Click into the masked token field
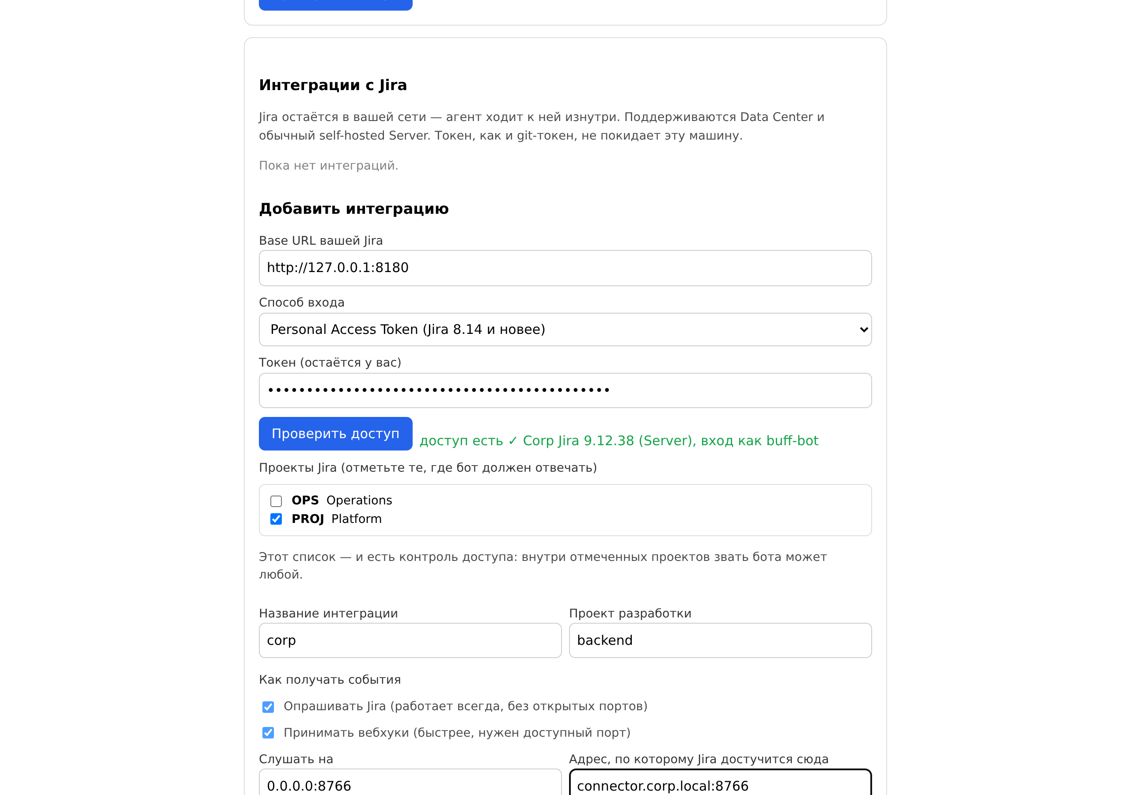Image resolution: width=1131 pixels, height=795 pixels. coord(565,390)
